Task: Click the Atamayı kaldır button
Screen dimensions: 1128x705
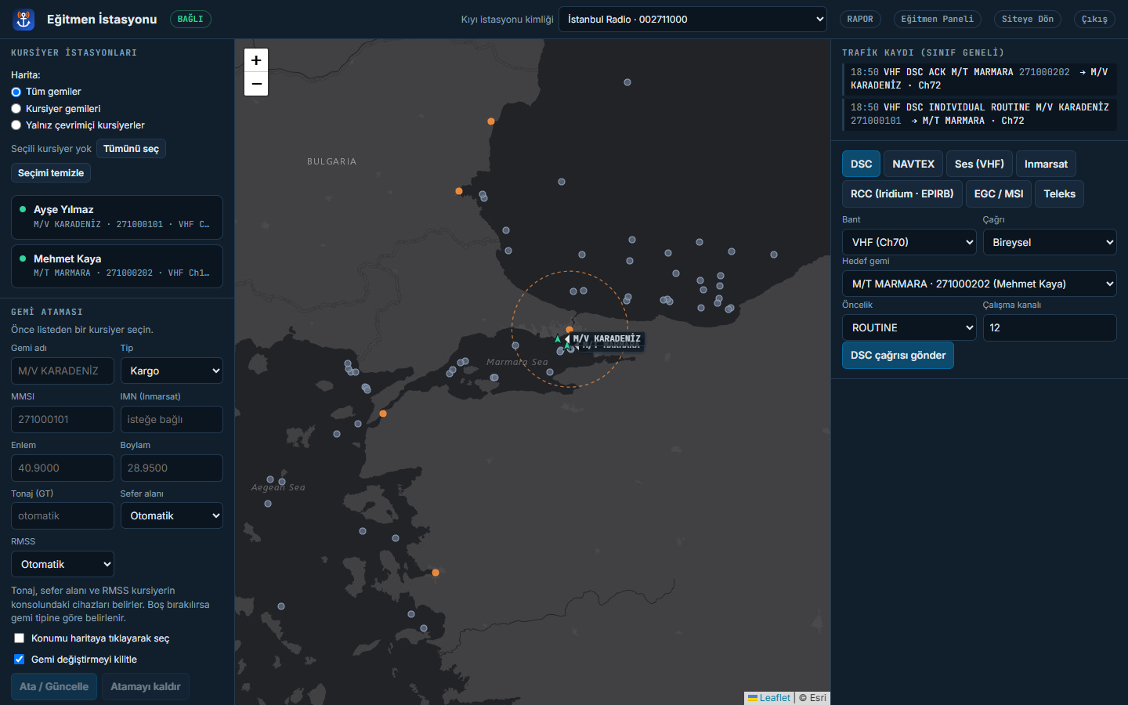Action: (146, 687)
